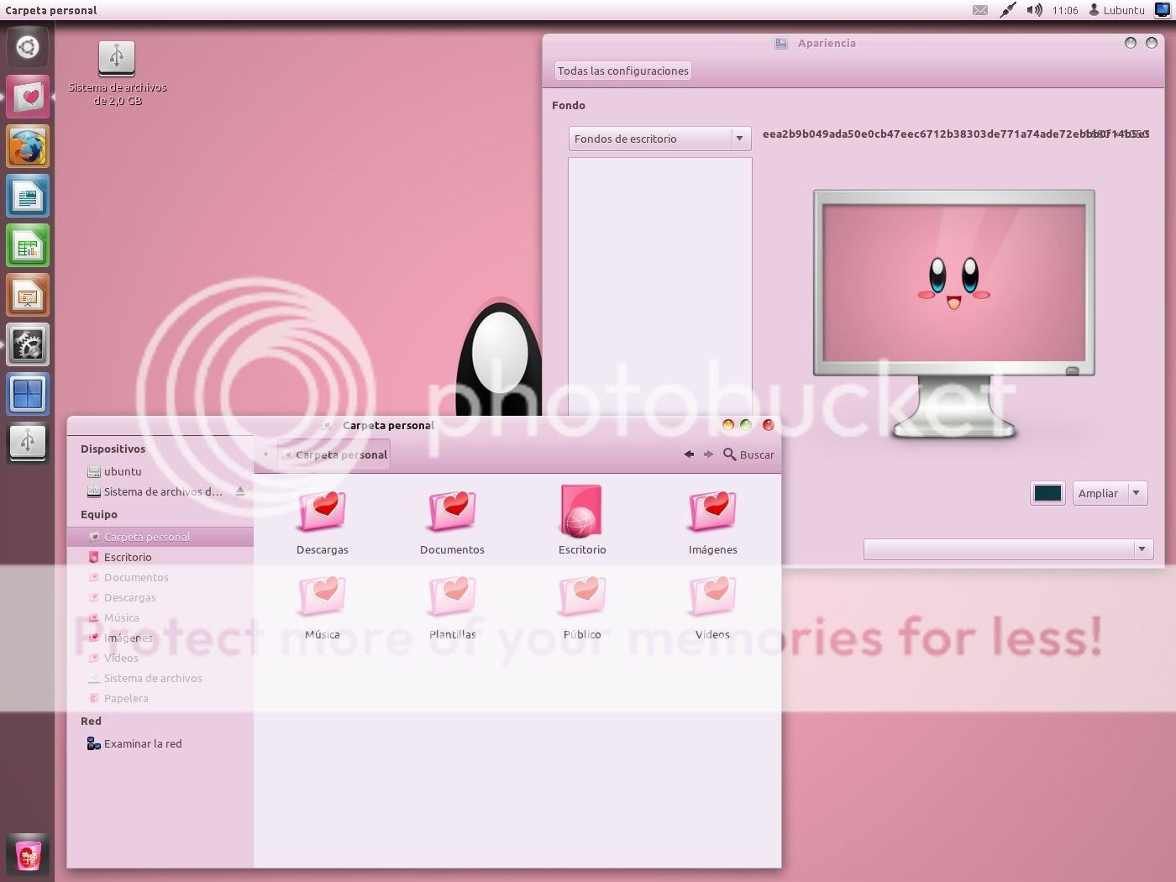
Task: Click the small left arrow before the path bar
Action: pos(265,454)
